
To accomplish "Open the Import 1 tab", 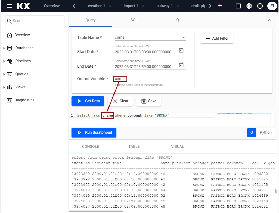I will click(x=131, y=6).
